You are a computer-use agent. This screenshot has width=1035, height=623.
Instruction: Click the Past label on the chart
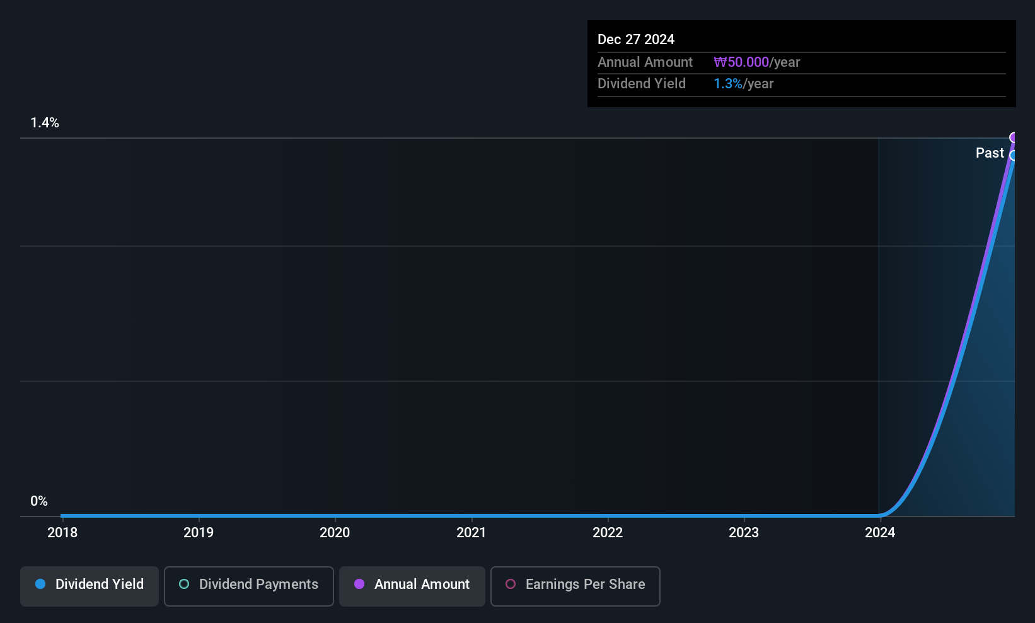[x=989, y=153]
